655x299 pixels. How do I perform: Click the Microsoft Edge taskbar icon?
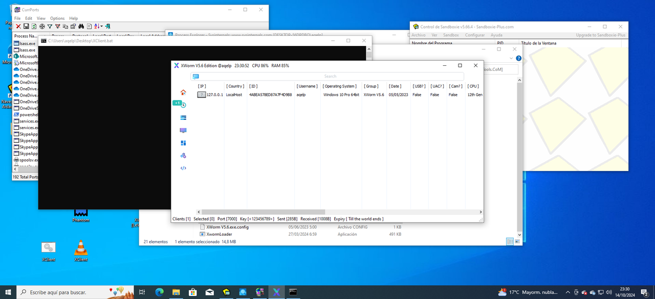[x=159, y=292]
